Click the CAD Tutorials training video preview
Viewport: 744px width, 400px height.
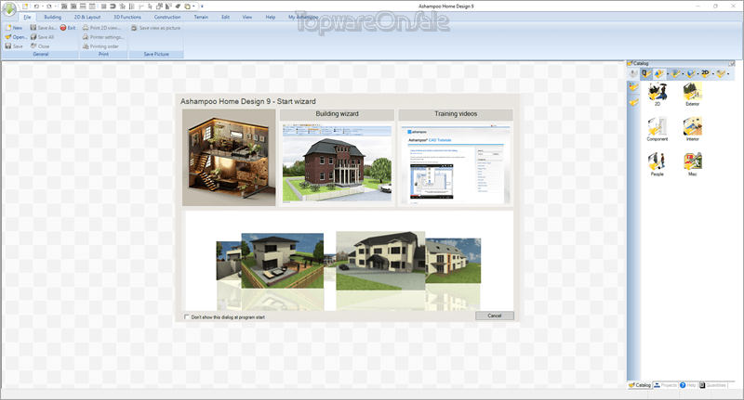click(x=456, y=163)
